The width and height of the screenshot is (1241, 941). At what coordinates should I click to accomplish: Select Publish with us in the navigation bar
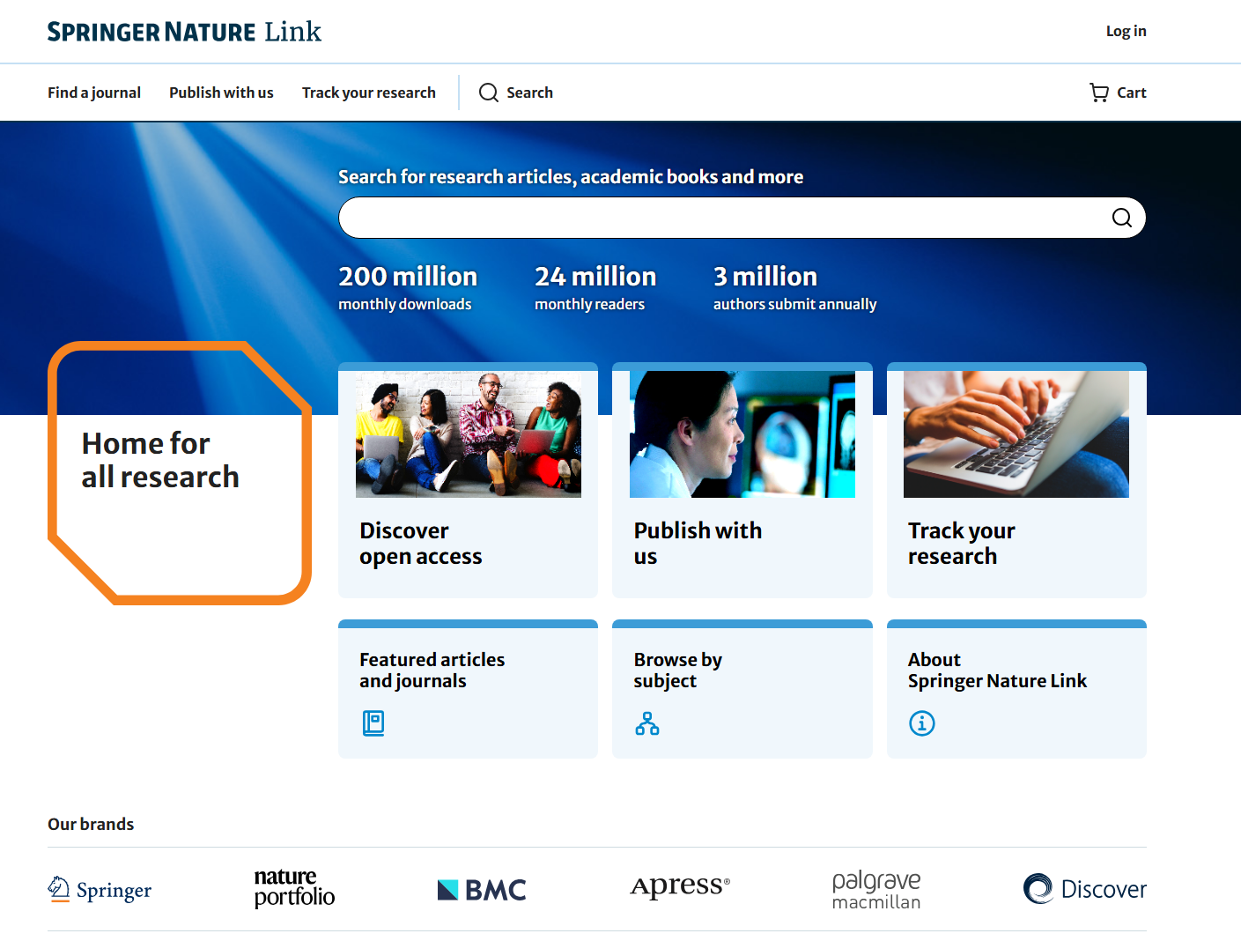pyautogui.click(x=221, y=93)
